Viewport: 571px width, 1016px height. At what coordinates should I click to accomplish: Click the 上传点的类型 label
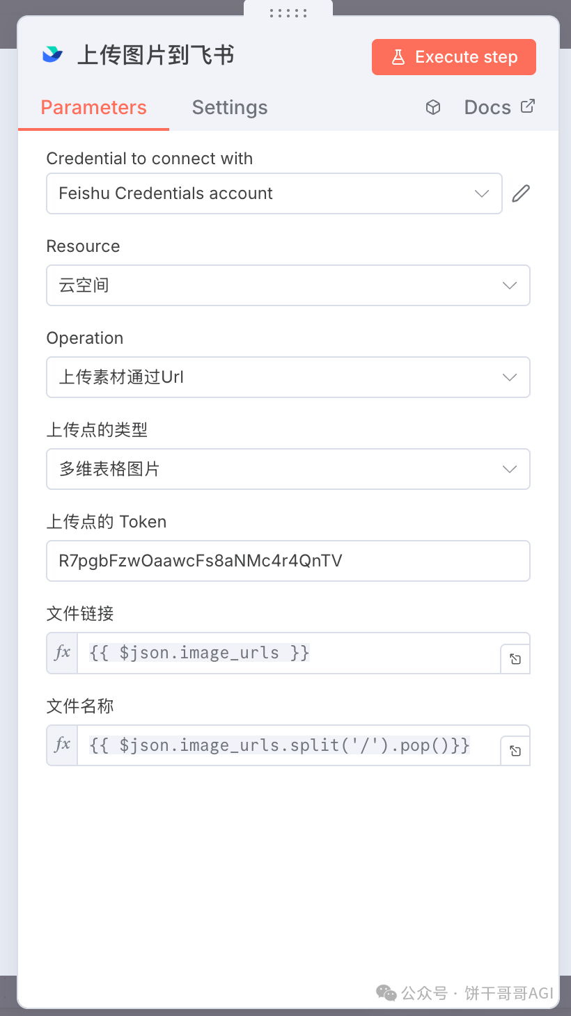tap(97, 430)
